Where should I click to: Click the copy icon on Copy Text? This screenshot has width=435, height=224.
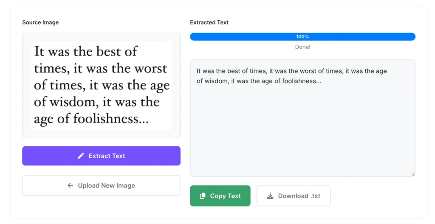[x=203, y=196]
